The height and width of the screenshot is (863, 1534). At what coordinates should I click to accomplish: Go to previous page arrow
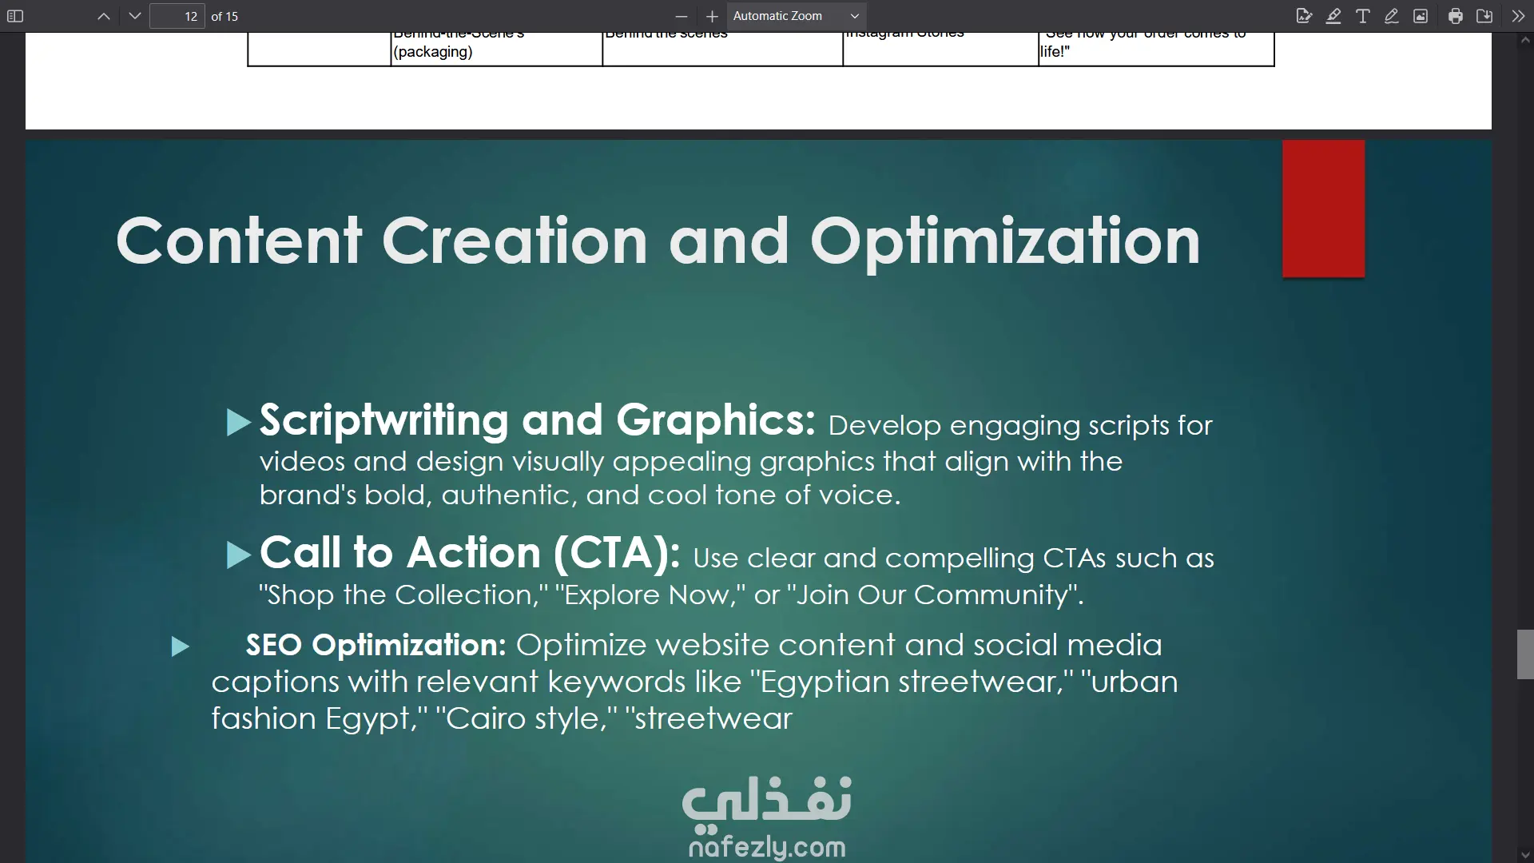pyautogui.click(x=104, y=16)
